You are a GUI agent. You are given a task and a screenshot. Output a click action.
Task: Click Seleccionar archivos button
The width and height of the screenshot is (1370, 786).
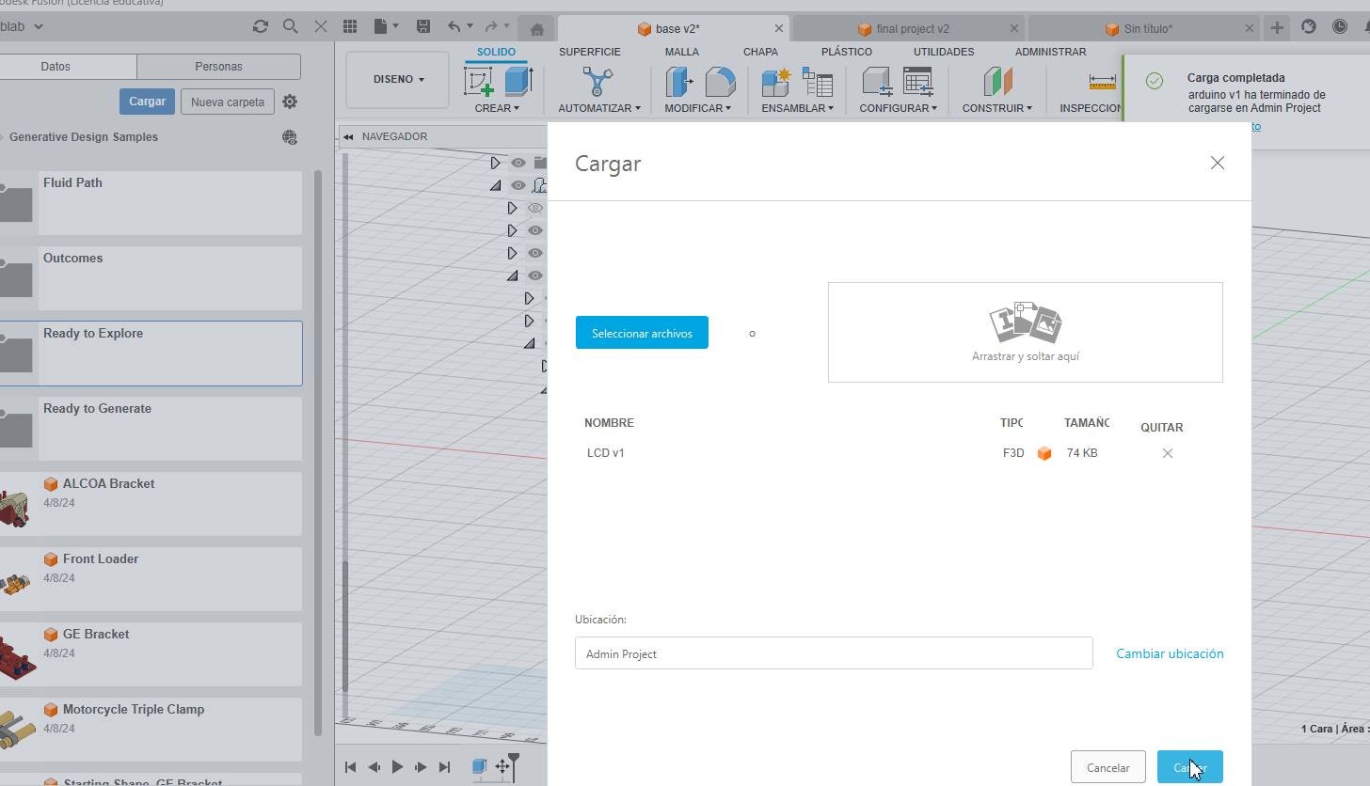642,333
